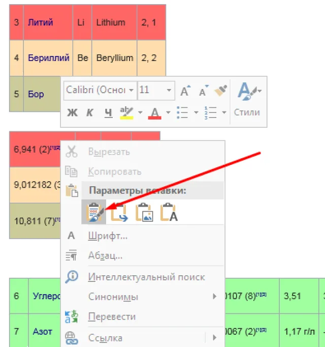Apply red font color
The image size is (325, 347).
[155, 113]
